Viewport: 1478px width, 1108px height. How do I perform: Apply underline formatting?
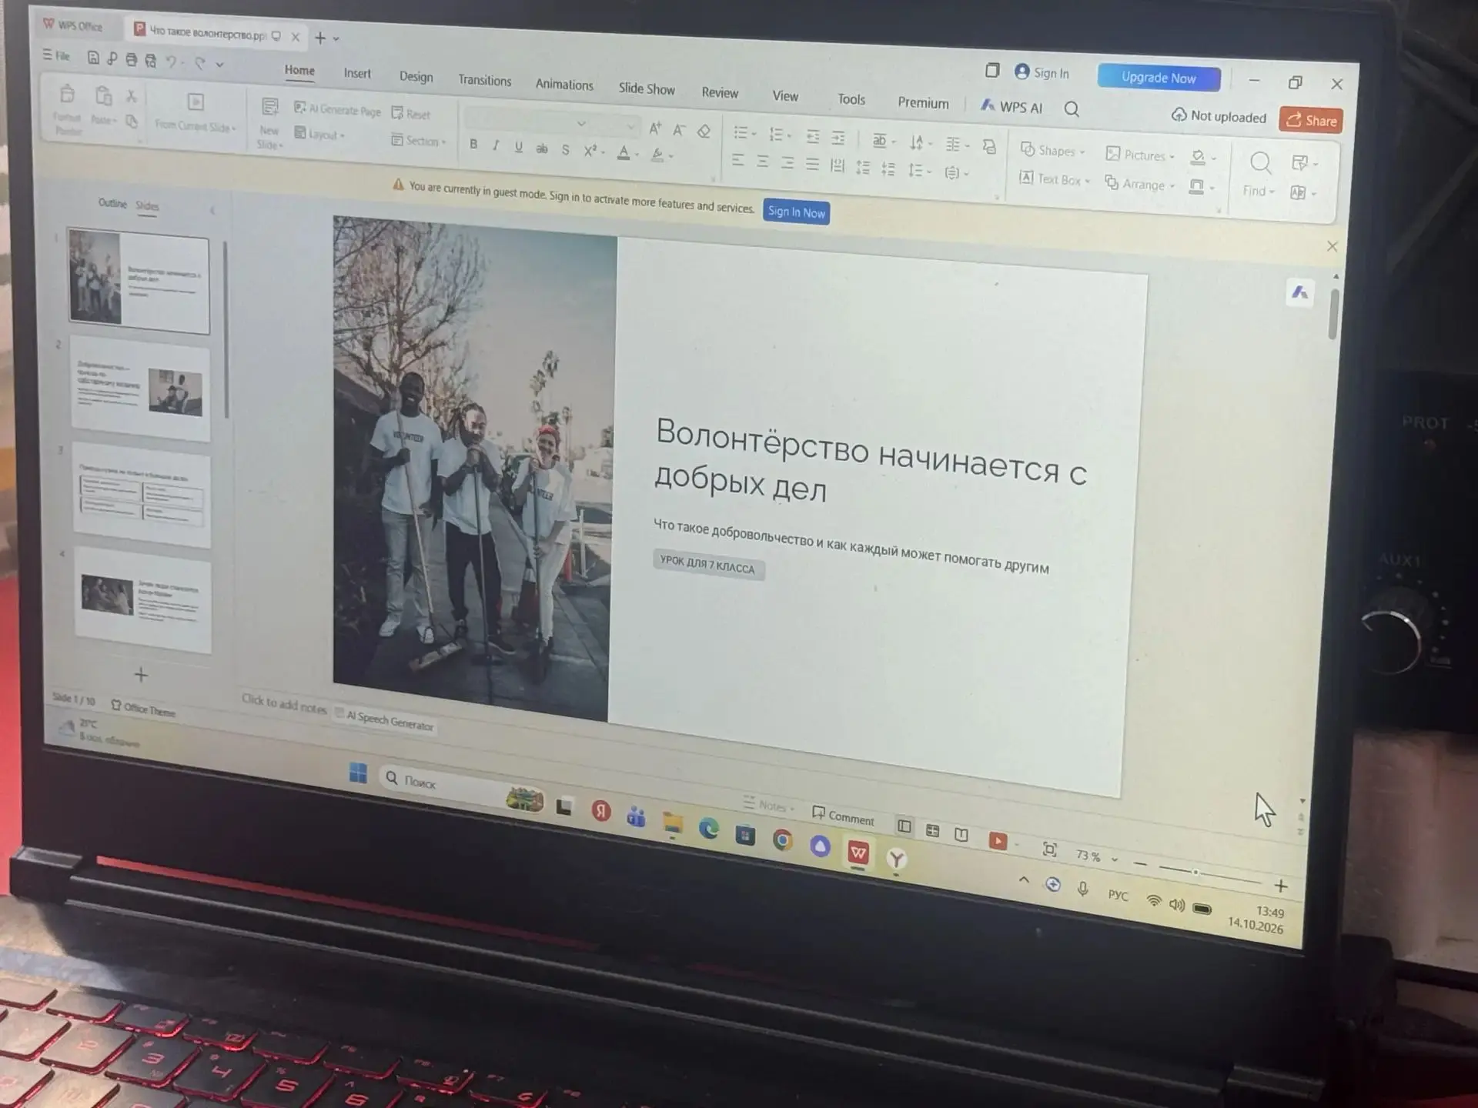point(518,146)
